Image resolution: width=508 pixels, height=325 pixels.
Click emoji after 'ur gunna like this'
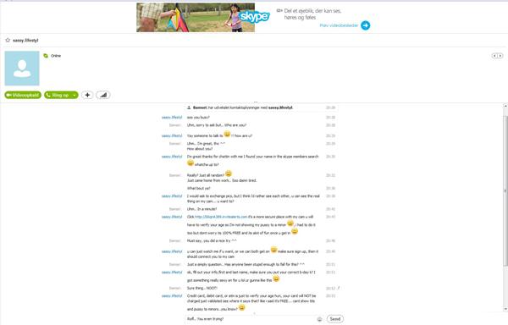276,278
